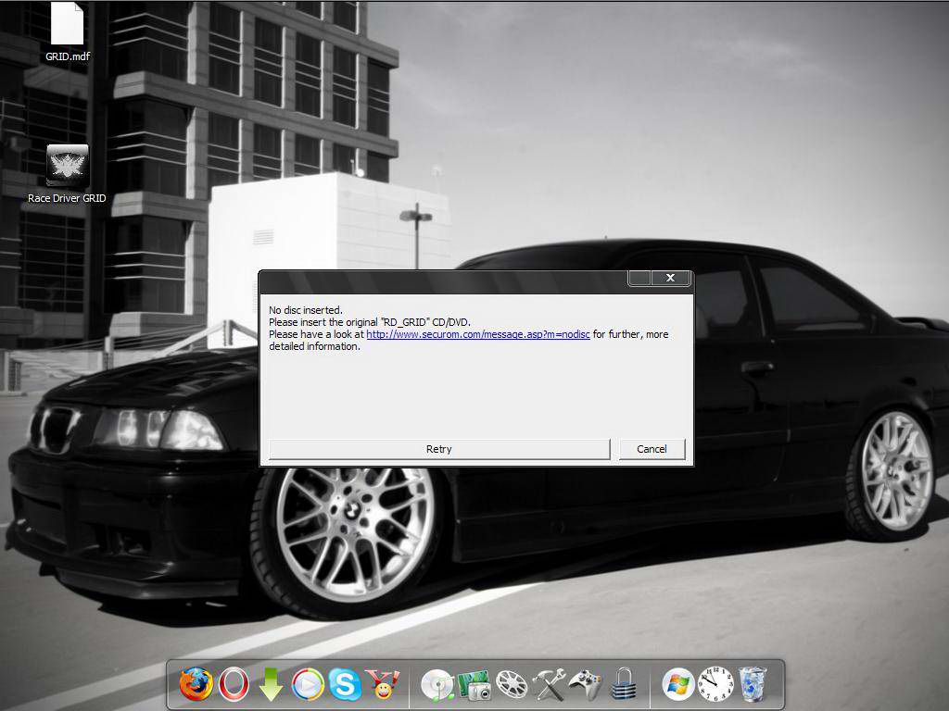
Task: Open the music disc dock icon
Action: point(437,685)
